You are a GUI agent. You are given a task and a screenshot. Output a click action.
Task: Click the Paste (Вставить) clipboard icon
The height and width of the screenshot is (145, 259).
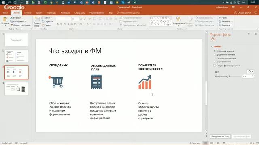5,19
